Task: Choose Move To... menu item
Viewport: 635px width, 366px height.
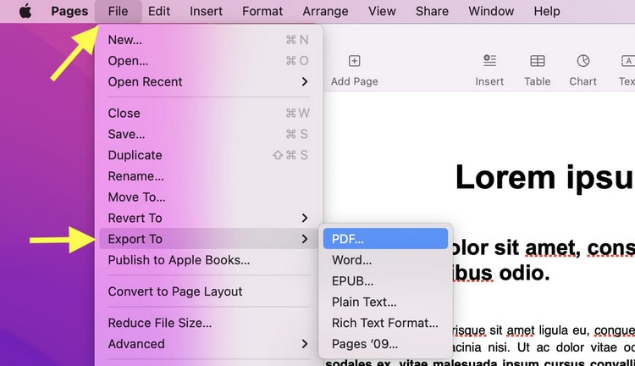Action: (208, 197)
